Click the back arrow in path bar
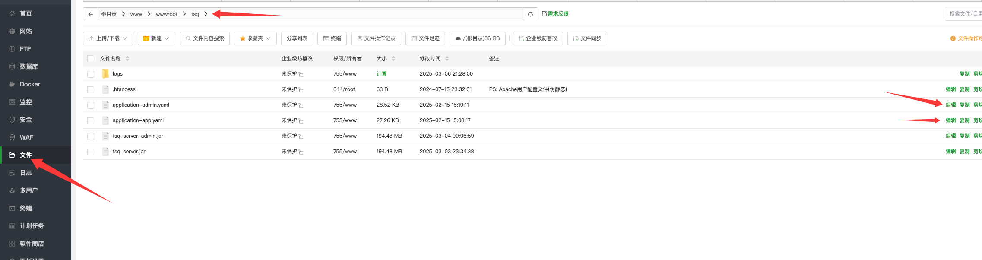This screenshot has height=260, width=982. pyautogui.click(x=90, y=14)
